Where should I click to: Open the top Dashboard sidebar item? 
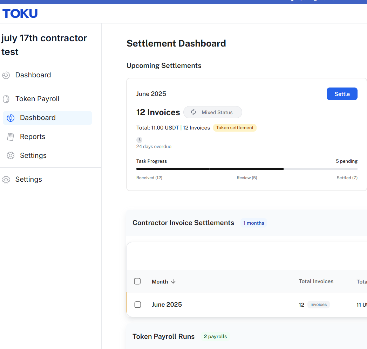point(33,75)
